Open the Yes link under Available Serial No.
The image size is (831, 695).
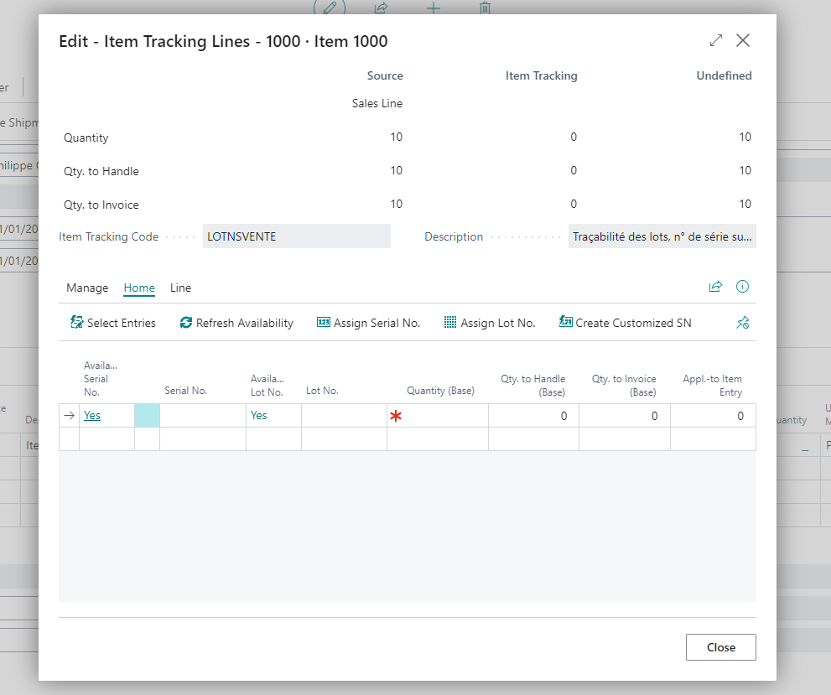click(92, 416)
